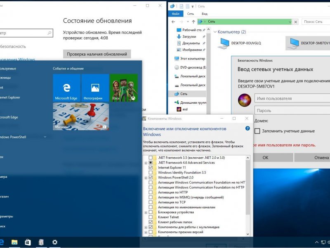
Task: Go up one level in Explorer
Action: tap(193, 21)
